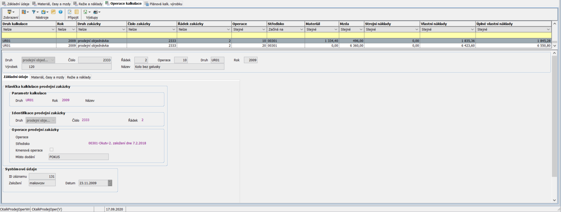Open the Datum calendar dropdown

[110, 183]
